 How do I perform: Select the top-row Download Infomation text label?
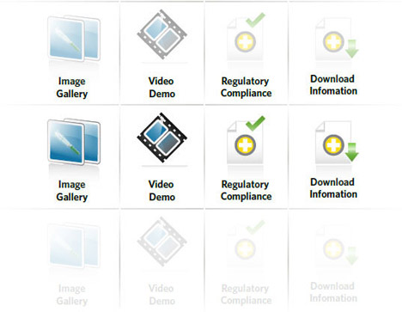click(333, 85)
